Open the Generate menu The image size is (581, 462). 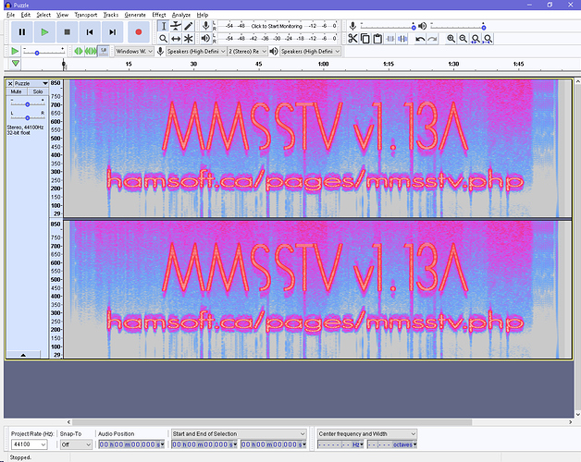135,15
